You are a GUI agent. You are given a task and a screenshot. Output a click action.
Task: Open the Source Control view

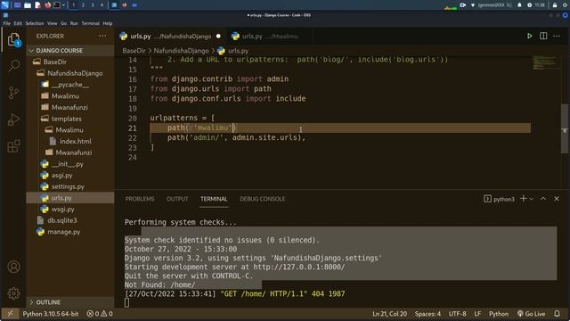14,93
